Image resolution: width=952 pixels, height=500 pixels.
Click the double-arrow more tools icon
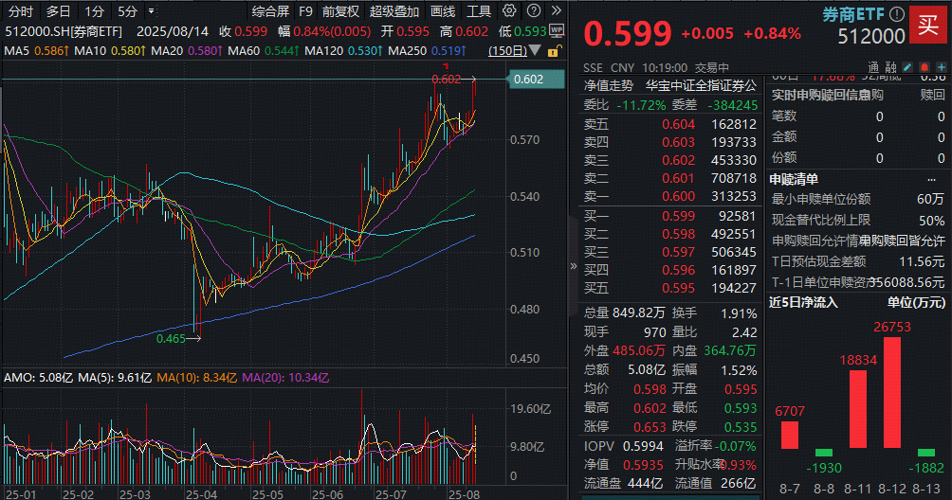click(x=557, y=11)
